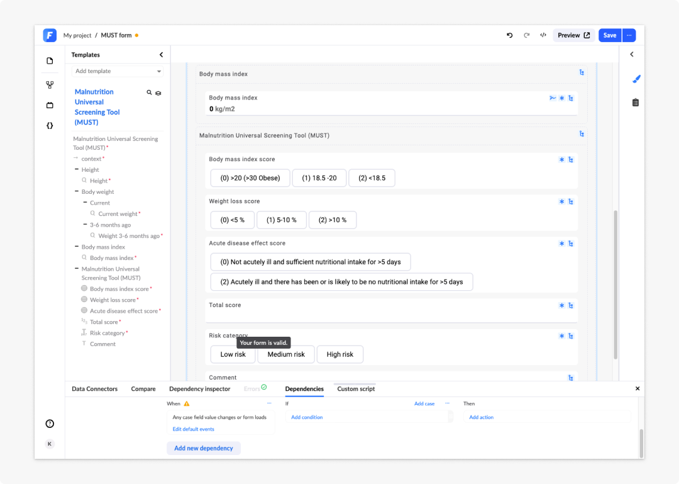Open the clipboard icon in right panel

point(635,103)
